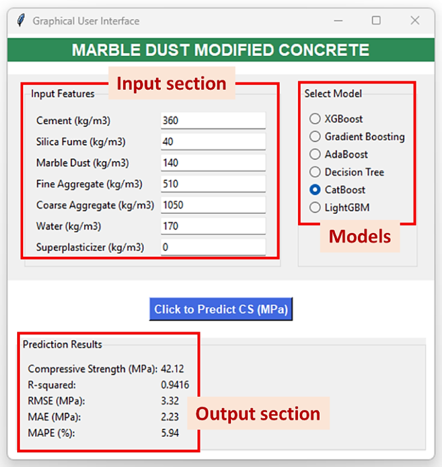Select AdaBoost as the model

coord(315,154)
